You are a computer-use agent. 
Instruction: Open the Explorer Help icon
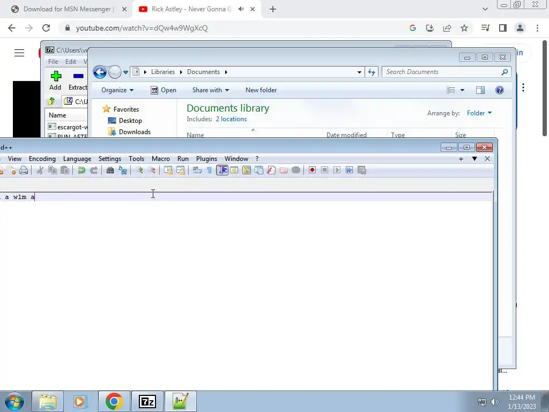[x=499, y=90]
